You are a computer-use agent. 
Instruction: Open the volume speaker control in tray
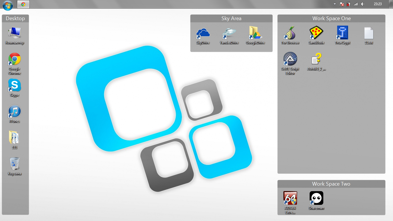pyautogui.click(x=363, y=4)
